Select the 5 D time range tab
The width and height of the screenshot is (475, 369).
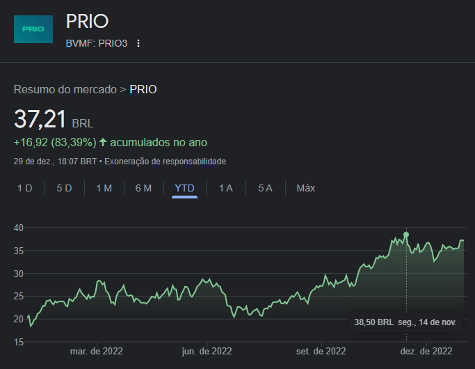64,188
